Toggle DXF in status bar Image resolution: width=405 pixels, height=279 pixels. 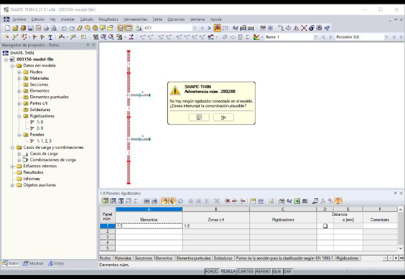pos(287,271)
